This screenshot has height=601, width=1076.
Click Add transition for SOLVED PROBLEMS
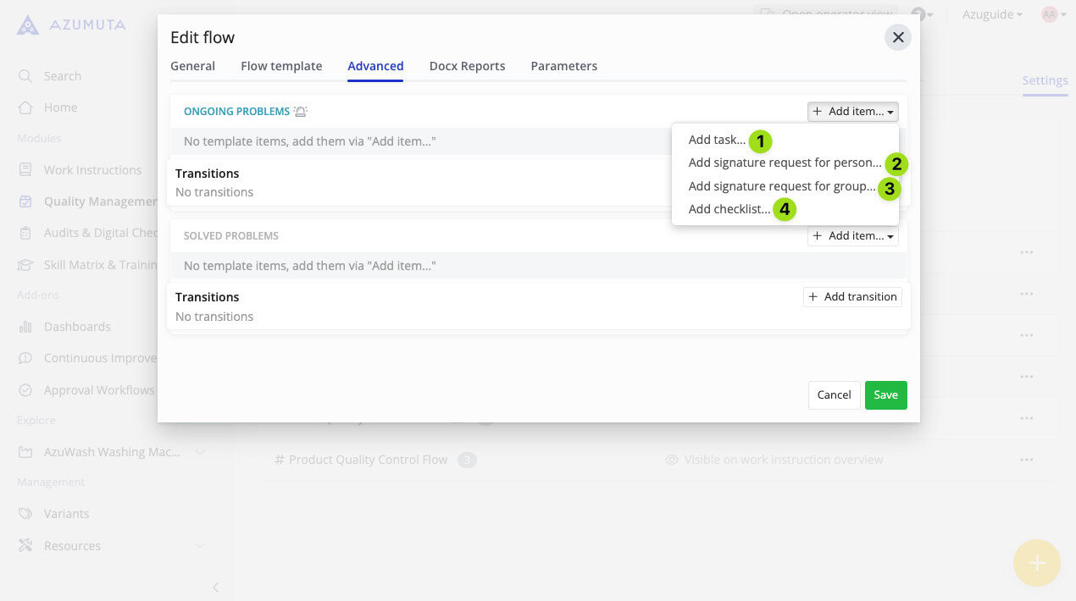[x=852, y=296]
